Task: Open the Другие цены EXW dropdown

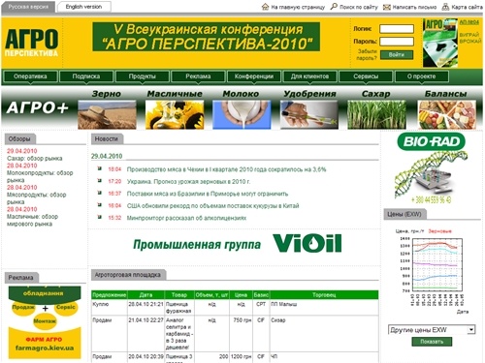Action: click(x=432, y=330)
